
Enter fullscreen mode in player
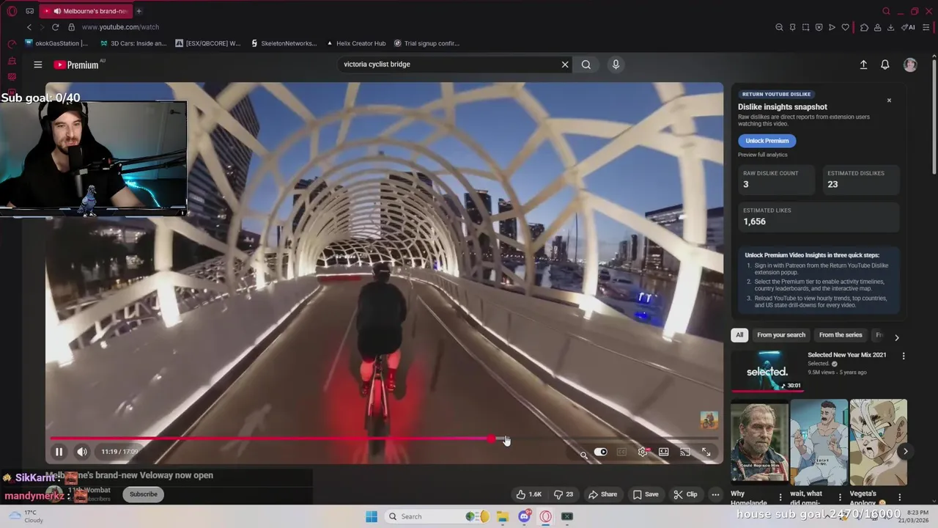[x=706, y=452]
